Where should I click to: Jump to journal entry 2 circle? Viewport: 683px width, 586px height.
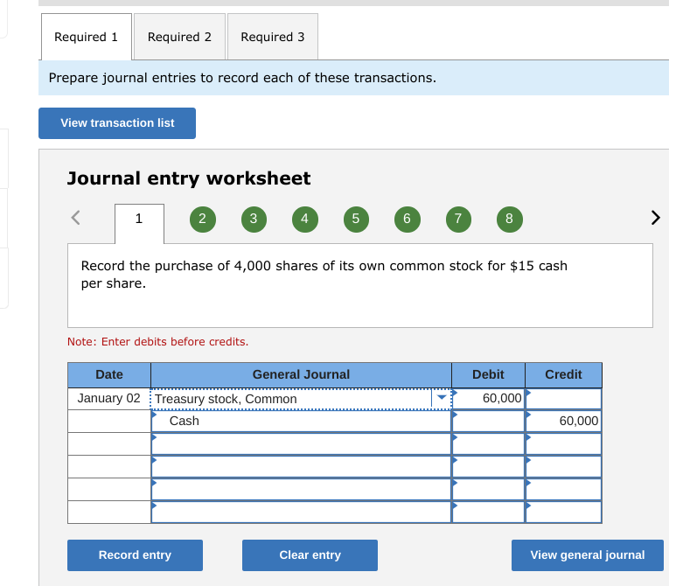click(x=203, y=220)
